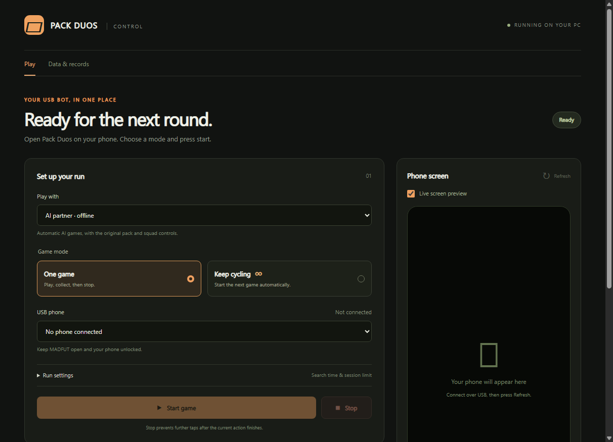Click the scrollbar up arrow

click(609, 4)
